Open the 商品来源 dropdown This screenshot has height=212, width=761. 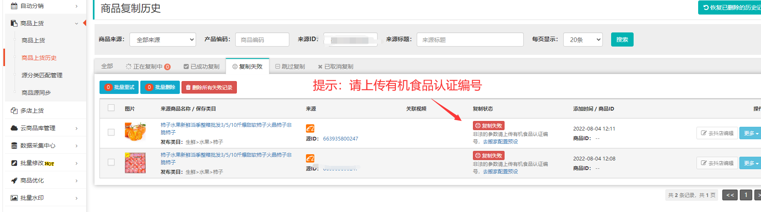point(163,39)
